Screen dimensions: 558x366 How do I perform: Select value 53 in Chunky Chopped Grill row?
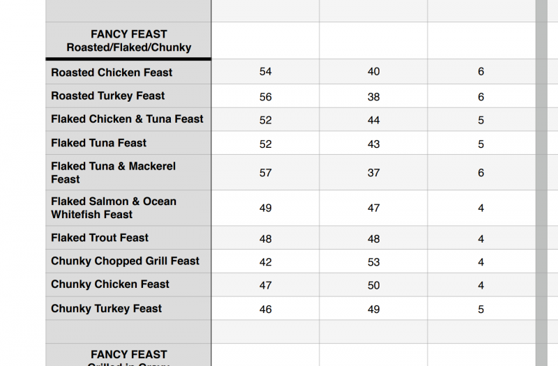coord(374,262)
